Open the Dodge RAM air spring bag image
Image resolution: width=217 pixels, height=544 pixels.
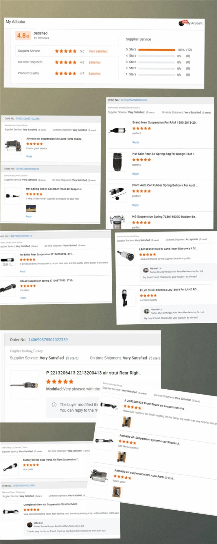[117, 162]
